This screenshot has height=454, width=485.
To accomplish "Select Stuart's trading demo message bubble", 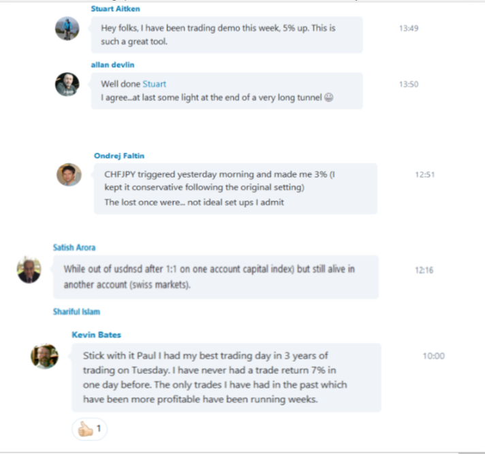I will coord(226,35).
